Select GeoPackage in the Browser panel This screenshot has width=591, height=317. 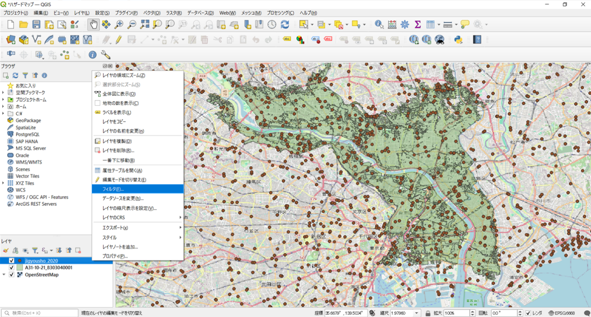tap(28, 120)
